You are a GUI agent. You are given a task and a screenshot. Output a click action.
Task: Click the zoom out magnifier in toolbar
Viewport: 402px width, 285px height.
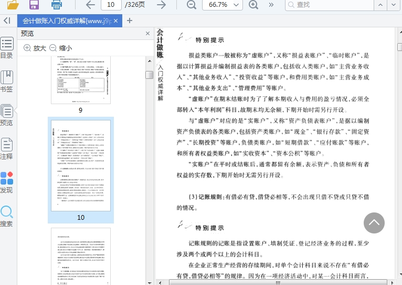click(x=192, y=5)
